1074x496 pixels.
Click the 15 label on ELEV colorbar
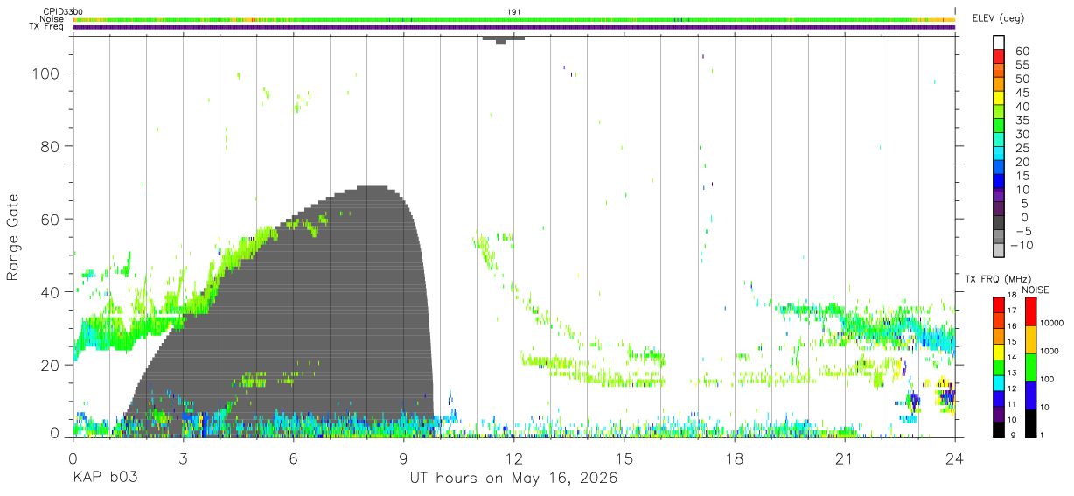tap(1022, 176)
